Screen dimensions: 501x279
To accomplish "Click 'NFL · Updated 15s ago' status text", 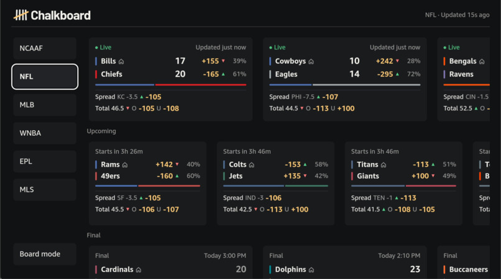I will tap(457, 15).
